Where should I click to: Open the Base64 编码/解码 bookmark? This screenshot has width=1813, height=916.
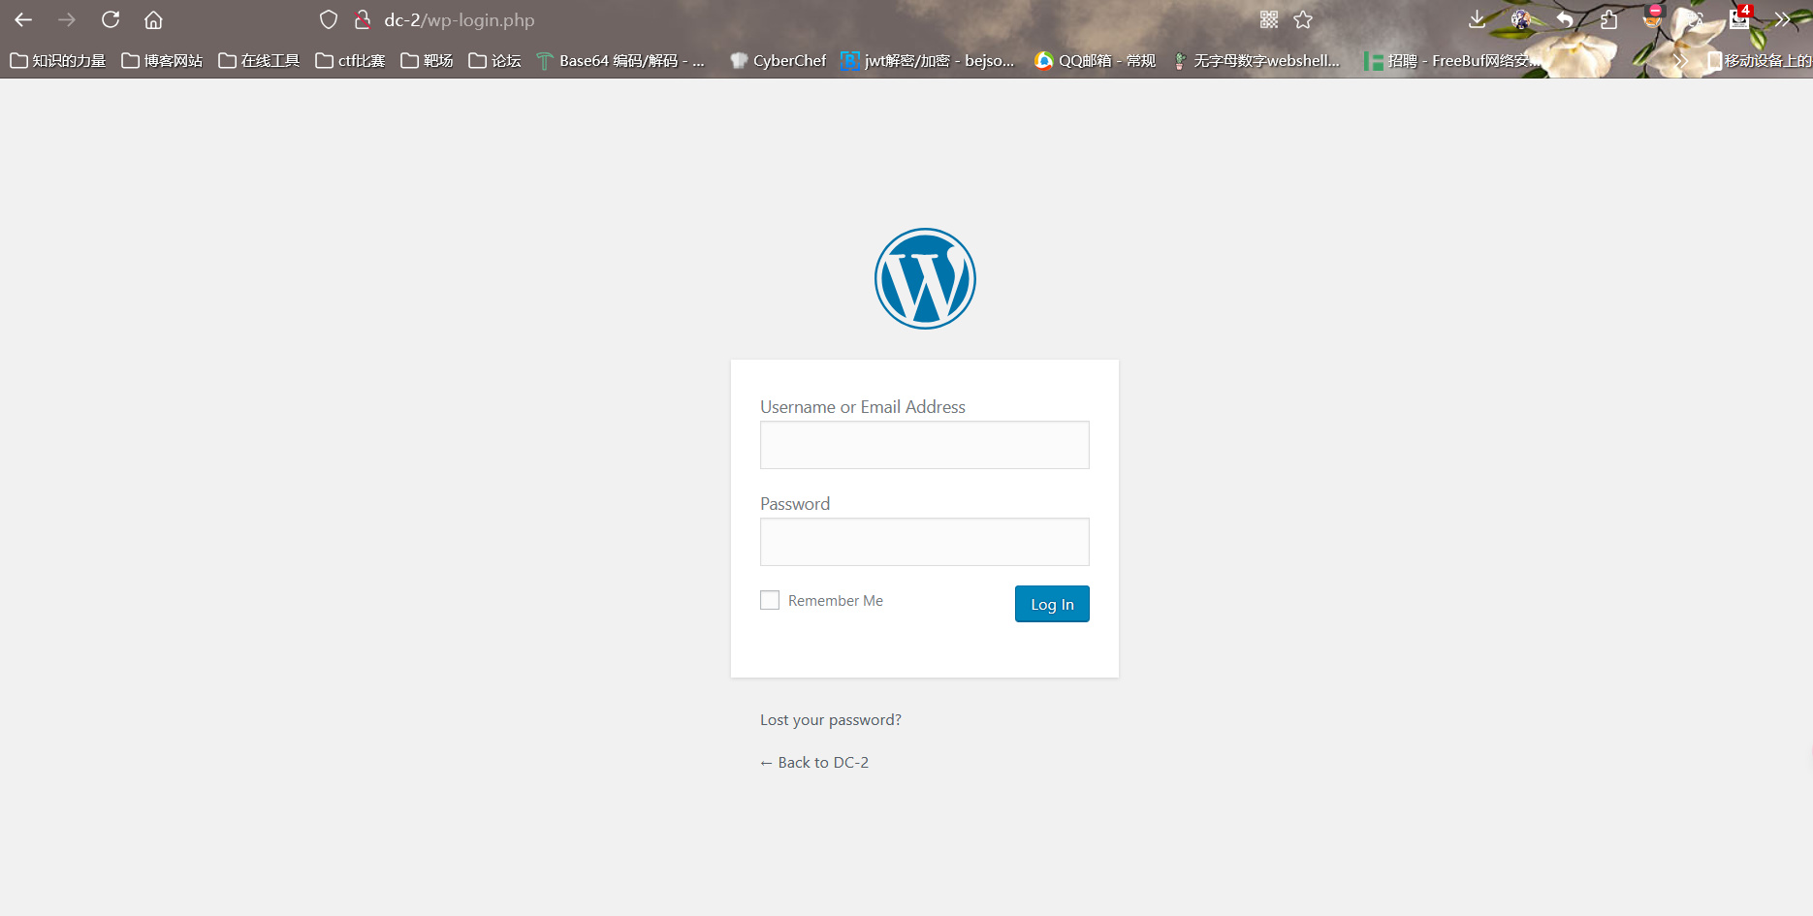click(620, 61)
